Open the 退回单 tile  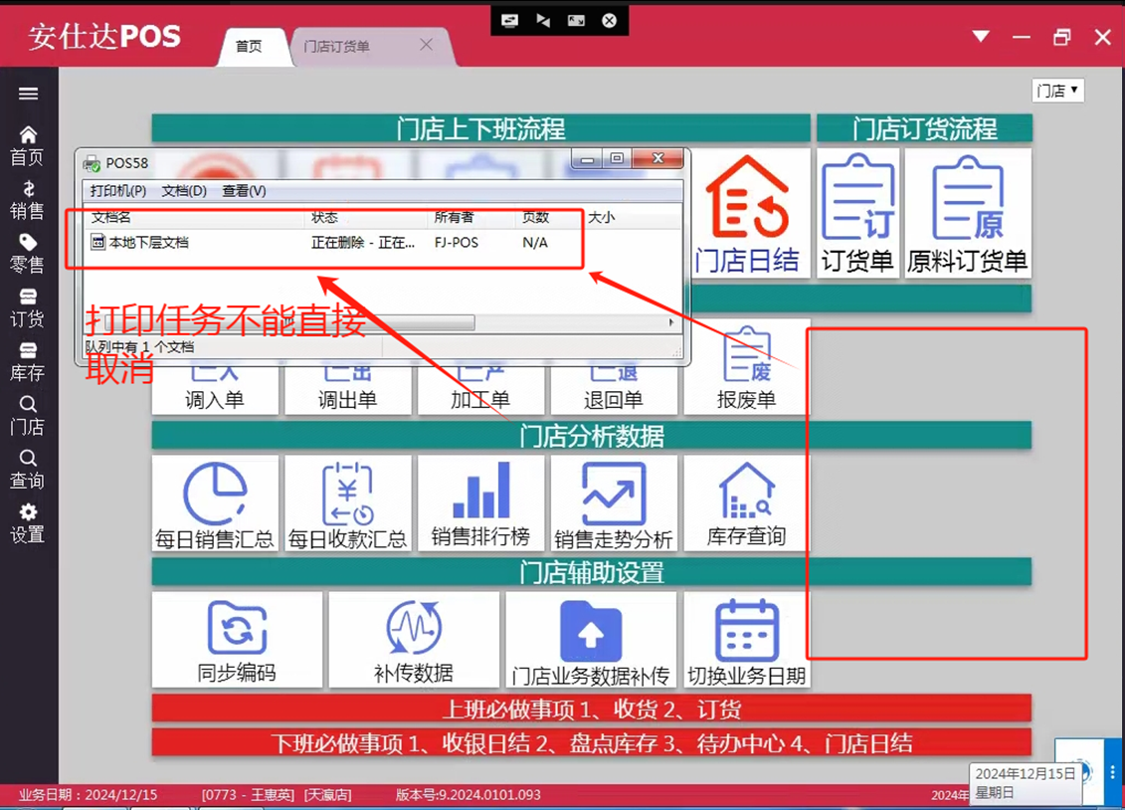click(614, 390)
